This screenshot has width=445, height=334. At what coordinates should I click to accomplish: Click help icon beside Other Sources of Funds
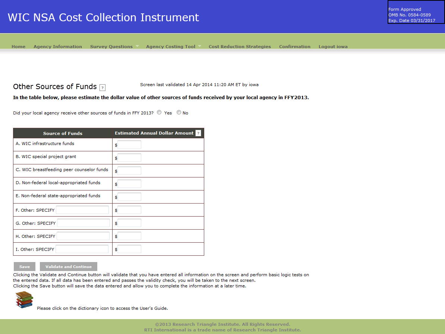pyautogui.click(x=102, y=88)
